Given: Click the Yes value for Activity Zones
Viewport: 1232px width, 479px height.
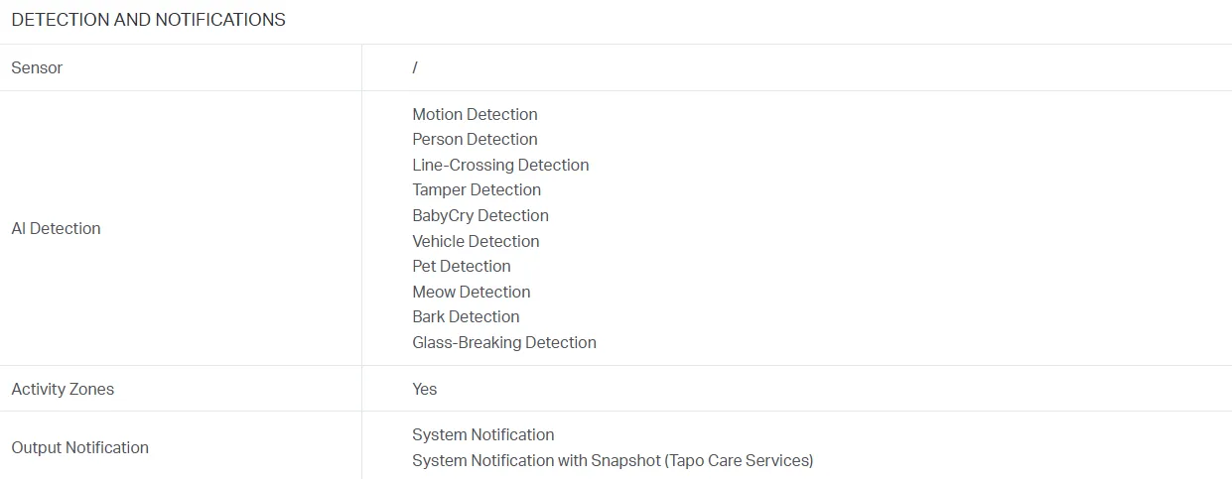Looking at the screenshot, I should (425, 389).
